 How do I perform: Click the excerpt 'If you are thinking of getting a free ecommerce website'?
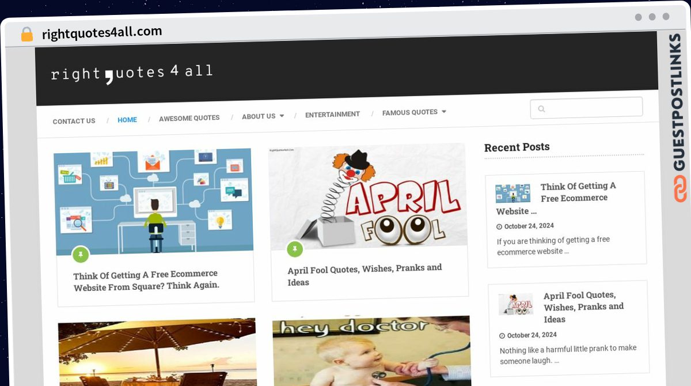[553, 245]
